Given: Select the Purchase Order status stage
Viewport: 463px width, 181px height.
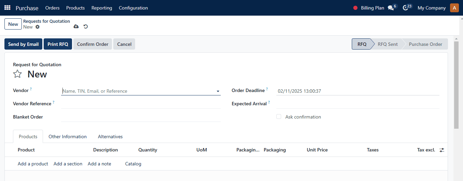Looking at the screenshot, I should [x=425, y=44].
